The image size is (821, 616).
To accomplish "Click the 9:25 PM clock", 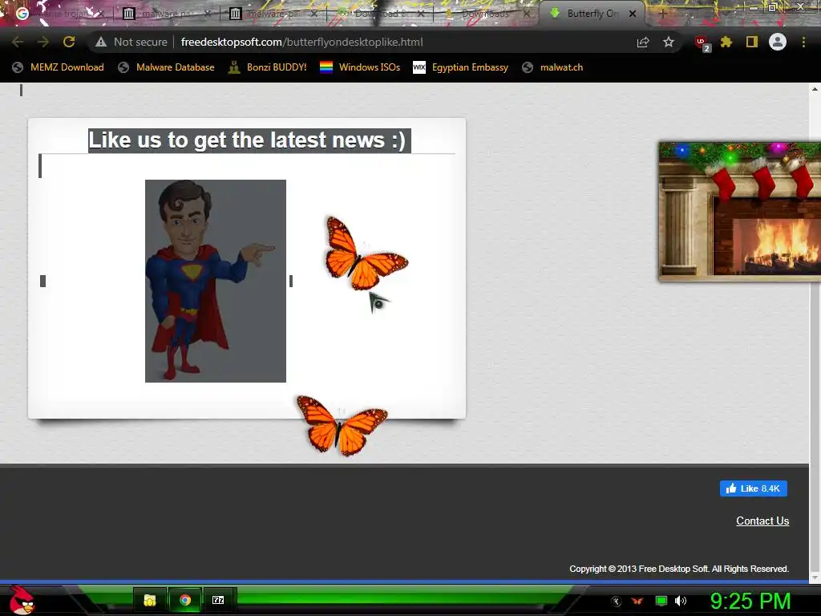I will [750, 601].
